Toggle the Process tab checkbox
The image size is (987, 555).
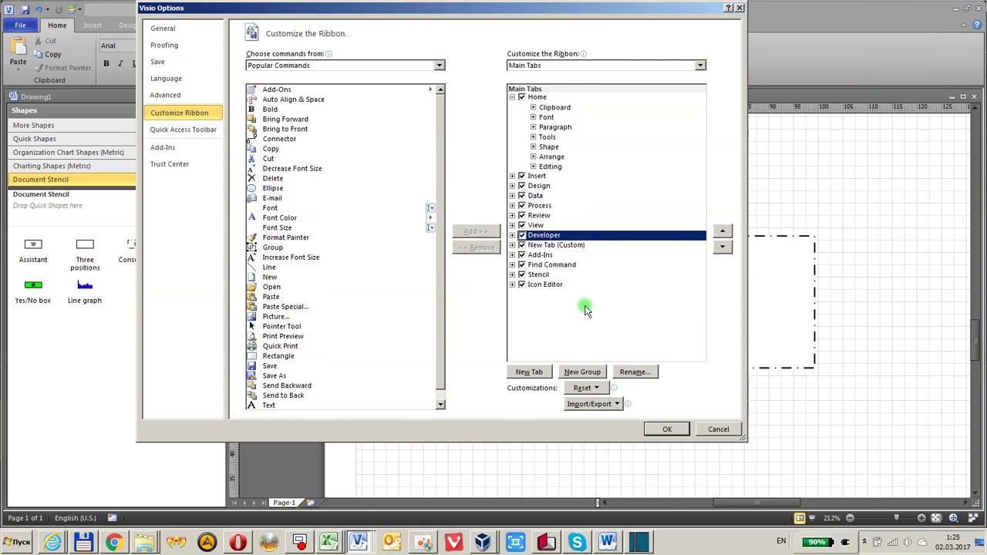coord(522,206)
